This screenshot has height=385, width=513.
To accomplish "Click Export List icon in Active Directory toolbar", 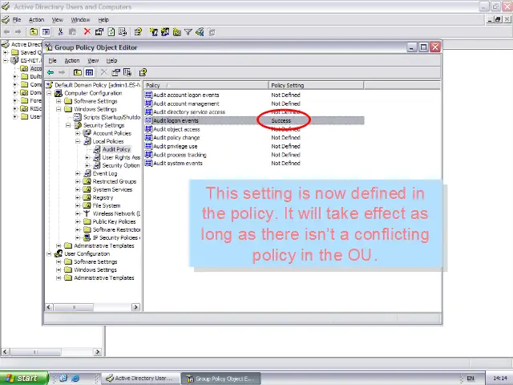I will tap(123, 32).
